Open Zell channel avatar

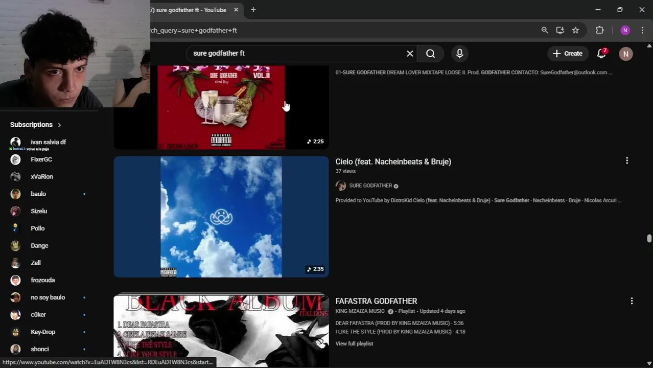coord(15,263)
